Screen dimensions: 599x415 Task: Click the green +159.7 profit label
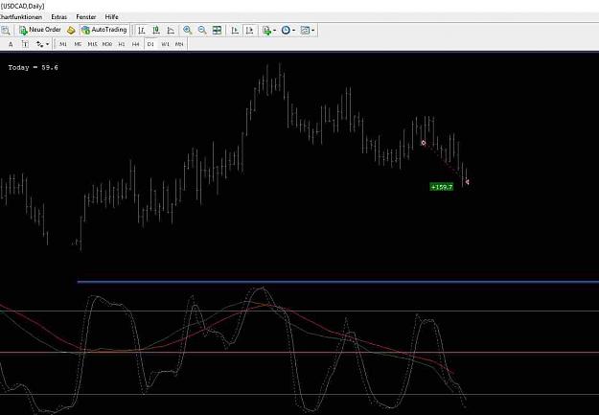point(442,187)
